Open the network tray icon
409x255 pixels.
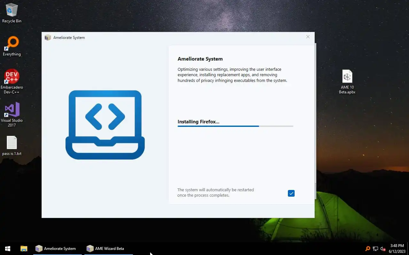pos(375,249)
